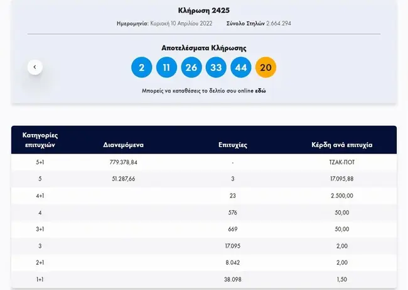Select amount '779.378,84'
This screenshot has height=290, width=408.
pos(123,162)
